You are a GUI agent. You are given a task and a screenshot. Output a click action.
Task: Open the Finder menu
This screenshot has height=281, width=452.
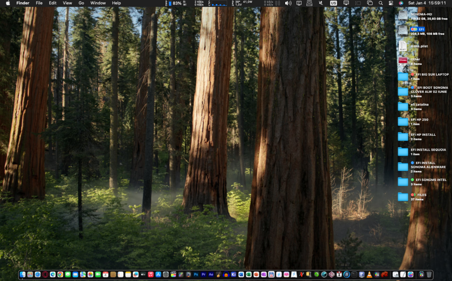point(23,3)
